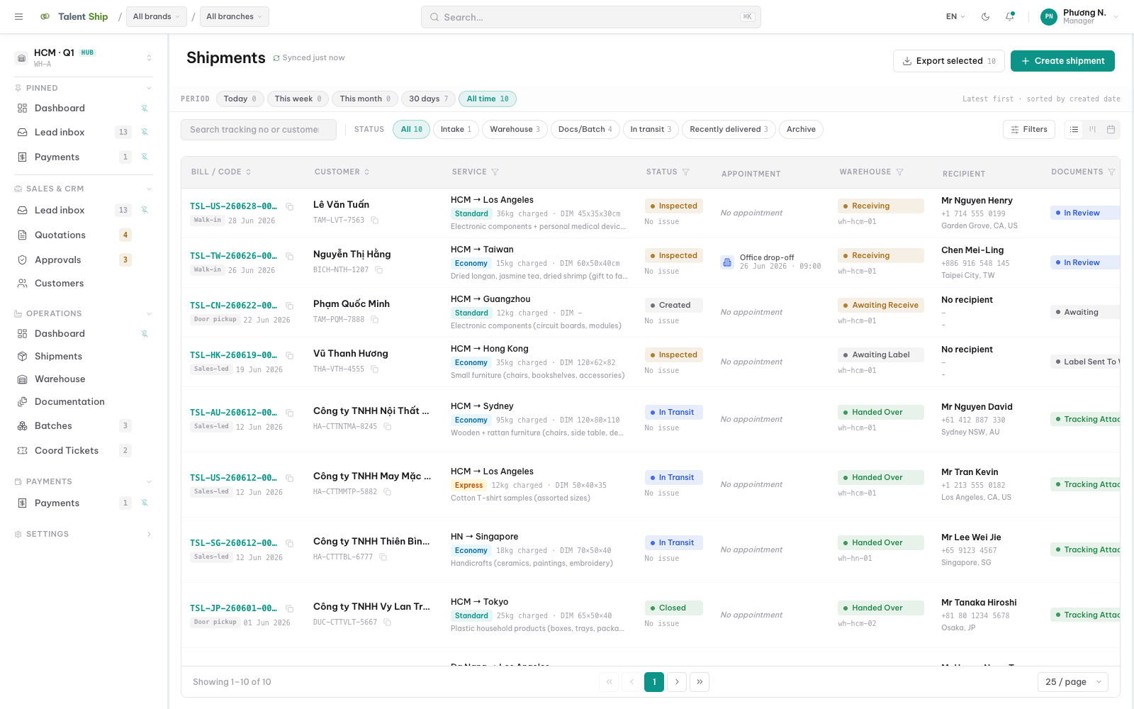Open the 25 / page selector

[1073, 682]
